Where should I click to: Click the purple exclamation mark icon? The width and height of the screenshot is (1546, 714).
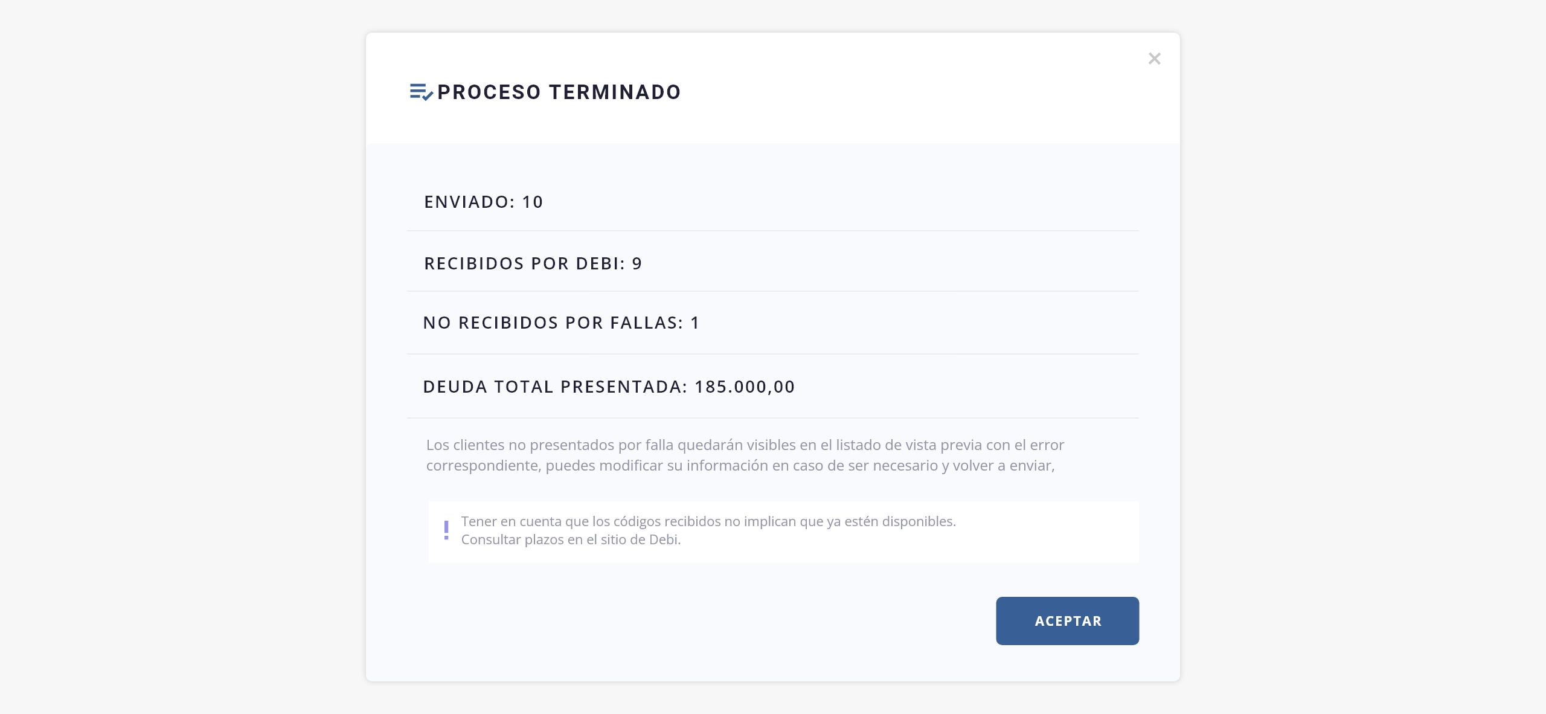click(x=446, y=530)
